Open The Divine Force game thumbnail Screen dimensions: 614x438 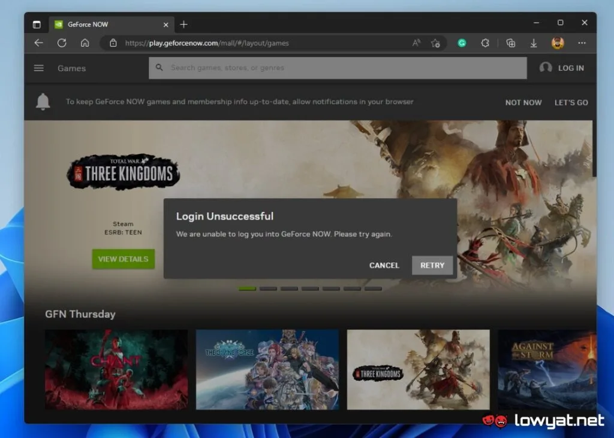pyautogui.click(x=267, y=370)
